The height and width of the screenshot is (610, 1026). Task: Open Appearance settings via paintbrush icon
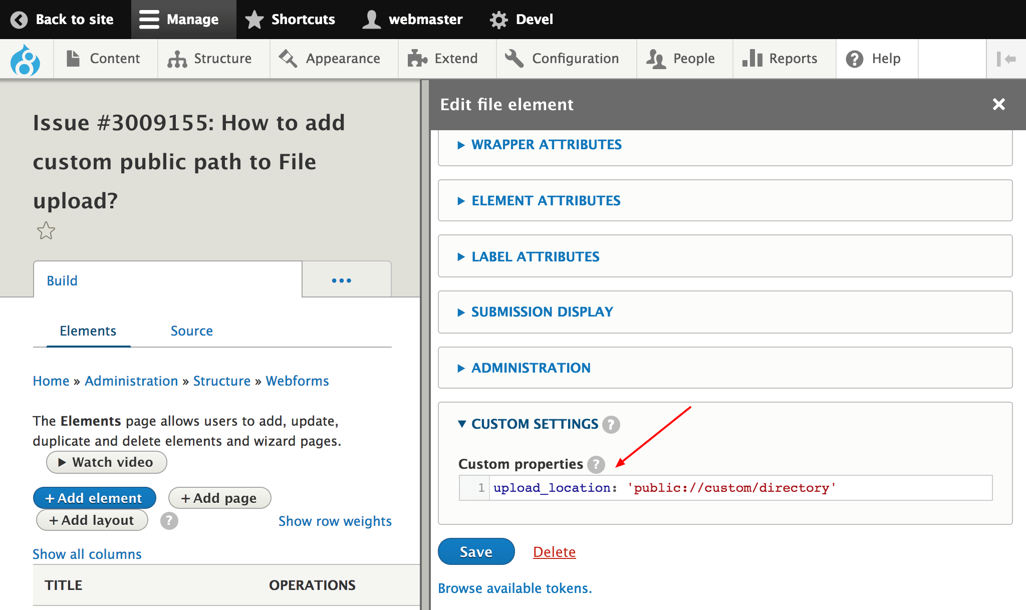pyautogui.click(x=287, y=58)
